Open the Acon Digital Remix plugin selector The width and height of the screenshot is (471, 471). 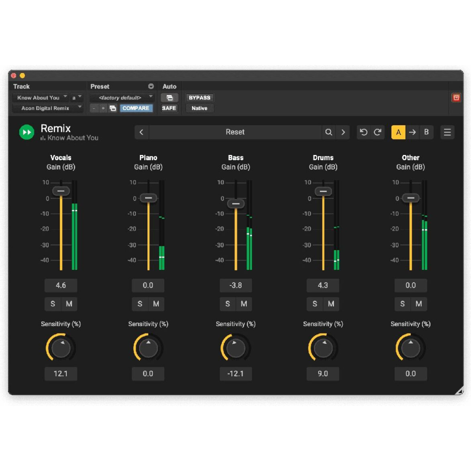pos(47,108)
